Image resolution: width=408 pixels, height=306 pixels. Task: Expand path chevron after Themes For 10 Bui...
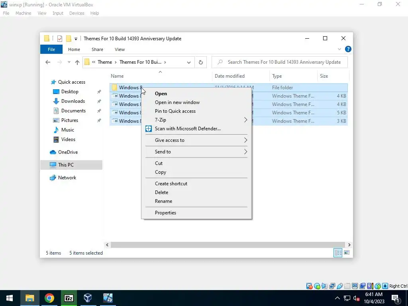165,62
